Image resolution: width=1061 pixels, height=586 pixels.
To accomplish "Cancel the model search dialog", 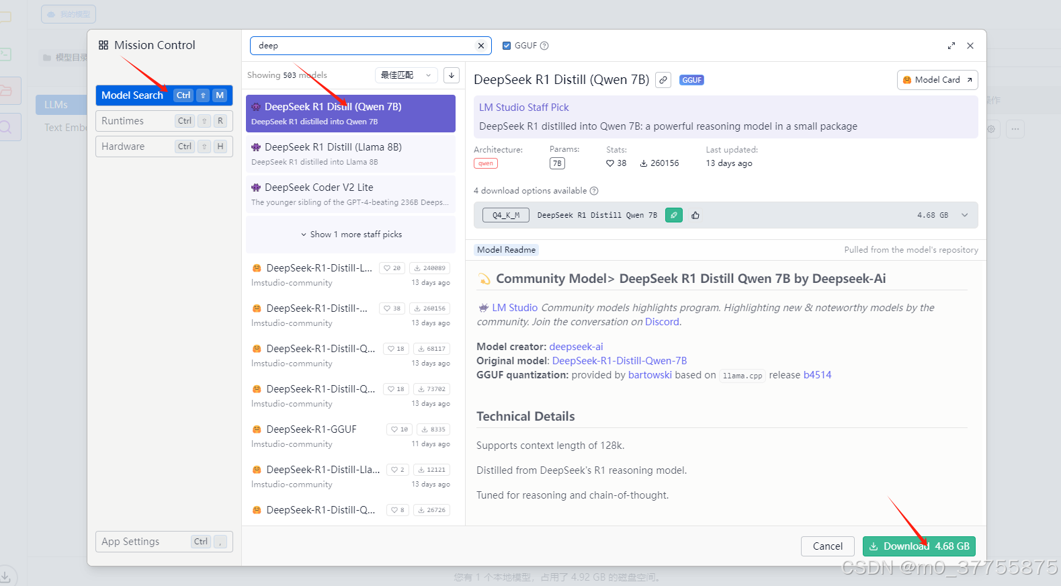I will point(828,546).
